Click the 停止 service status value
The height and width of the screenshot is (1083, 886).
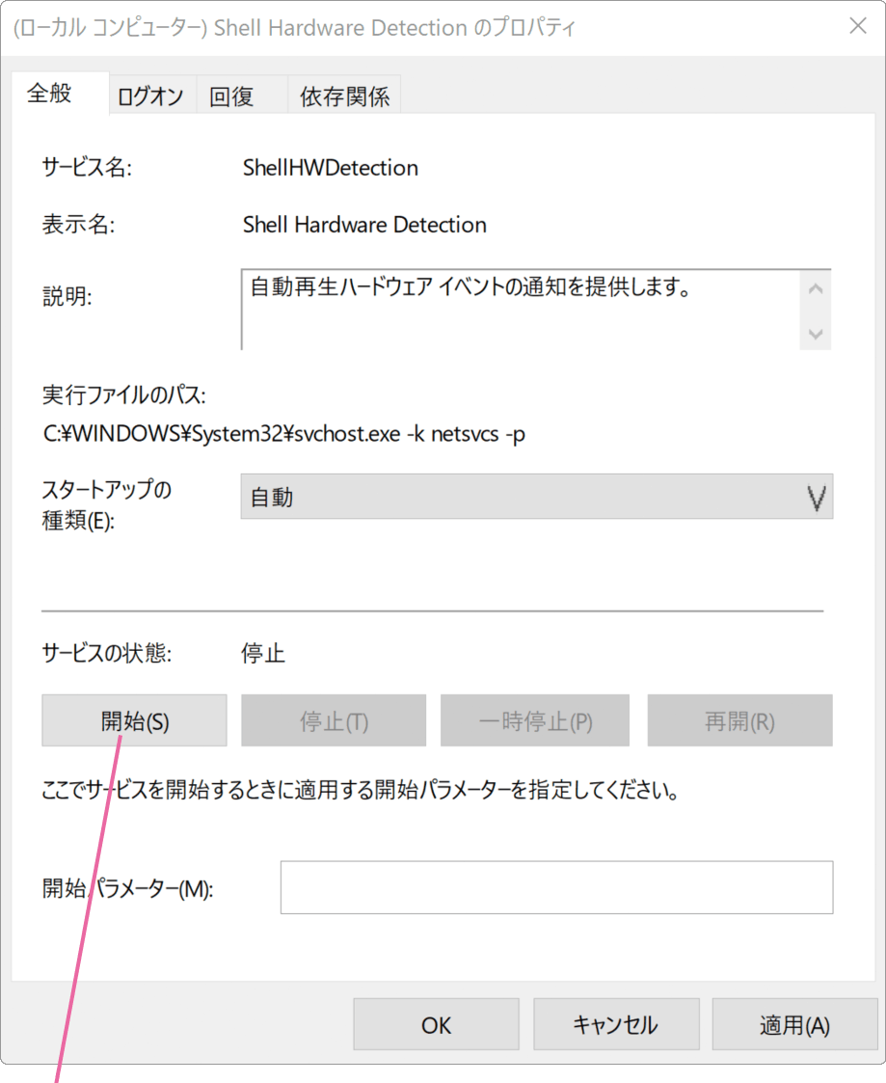point(263,653)
